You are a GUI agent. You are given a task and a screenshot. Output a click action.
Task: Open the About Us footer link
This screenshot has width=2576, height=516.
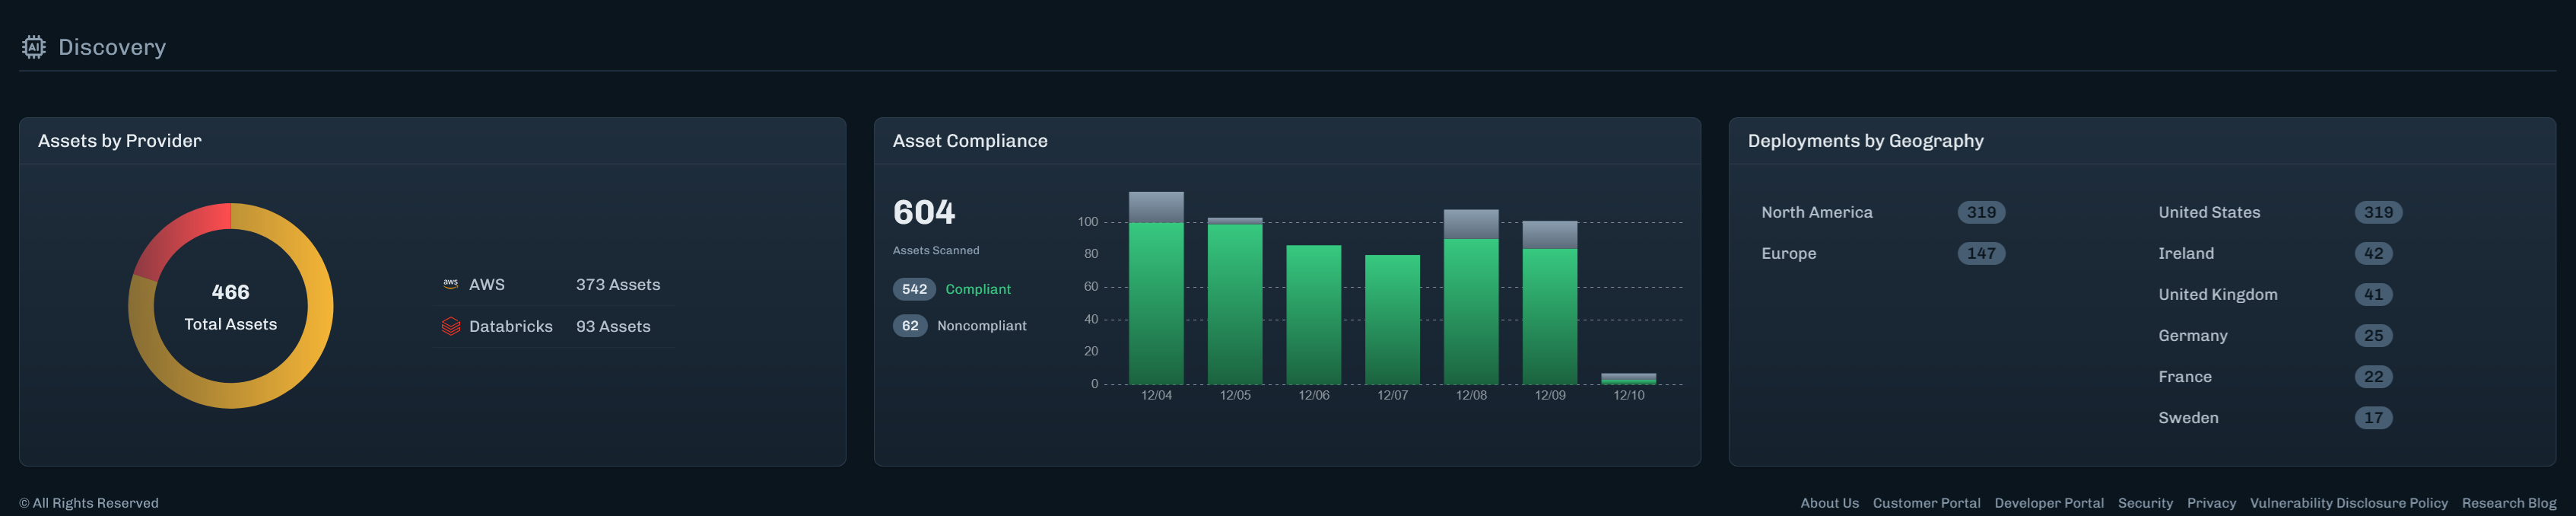tap(1828, 503)
